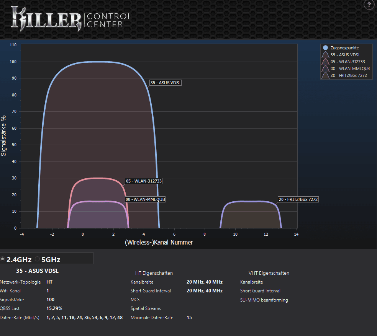Click the Signalstärke value 100
Image resolution: width=377 pixels, height=336 pixels.
coord(51,300)
